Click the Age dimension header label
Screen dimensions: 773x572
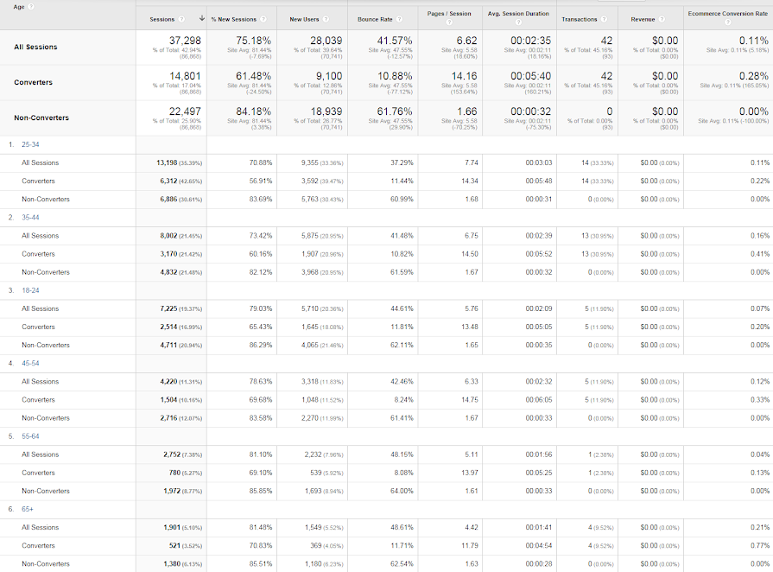[x=19, y=7]
